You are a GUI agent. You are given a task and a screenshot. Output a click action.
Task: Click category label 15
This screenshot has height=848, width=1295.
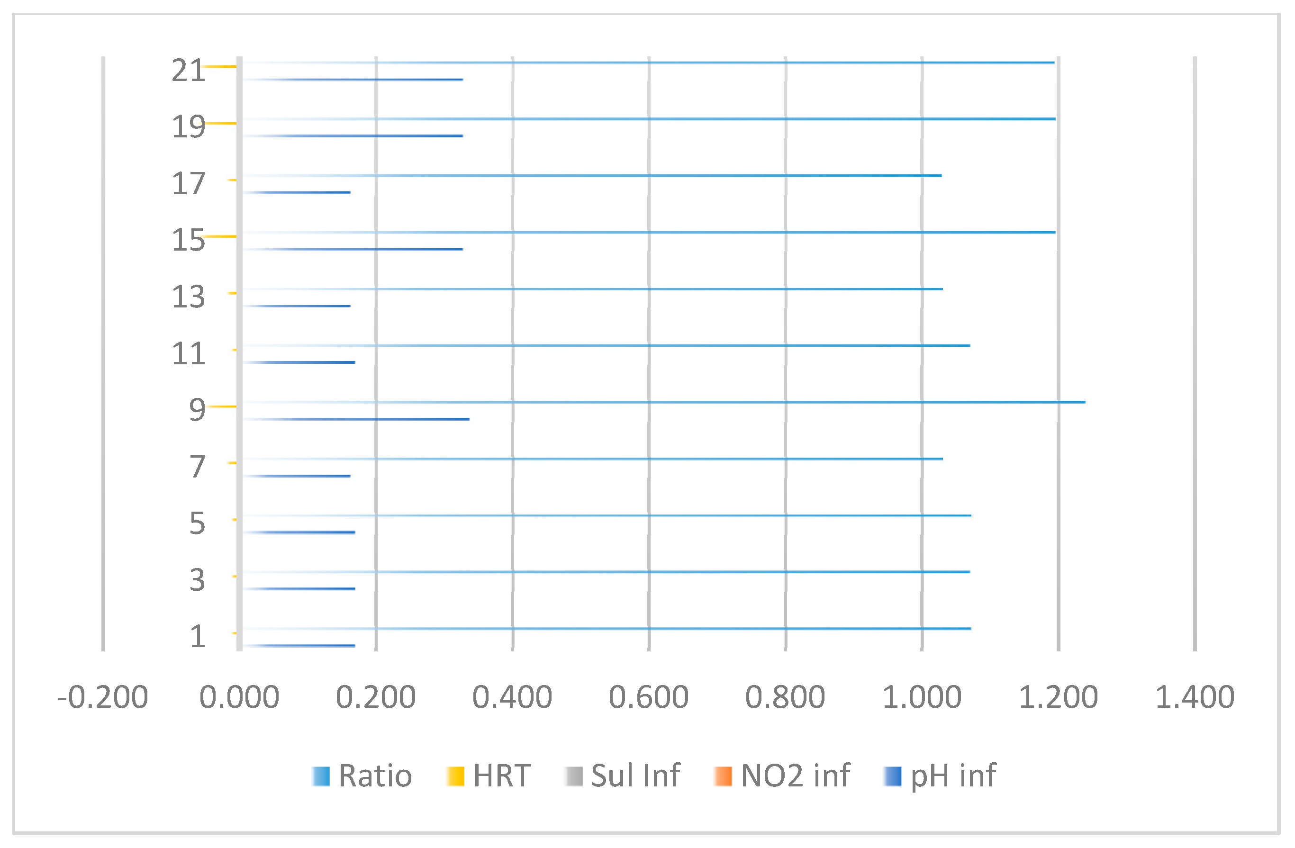[x=188, y=240]
